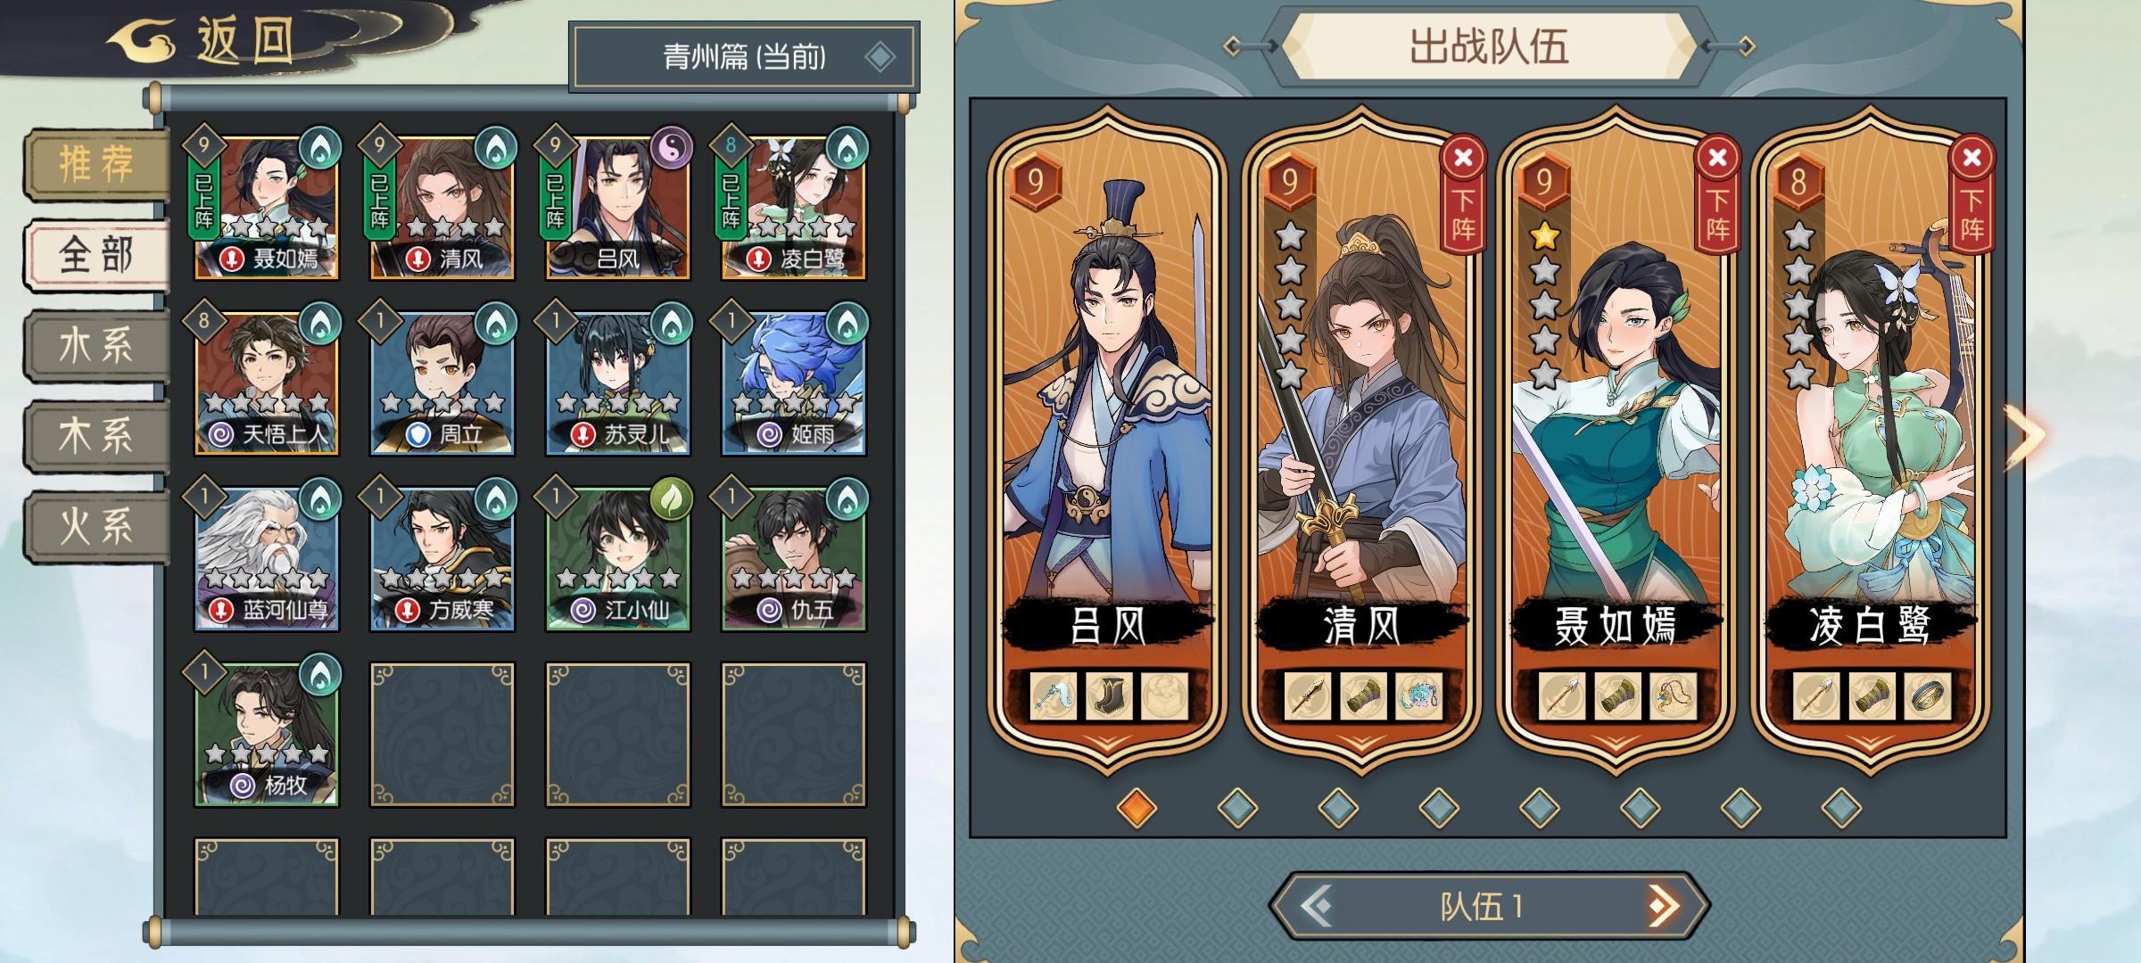This screenshot has height=963, width=2141.
Task: Choose the 江小仙 wood-element hero portrait
Action: (x=617, y=559)
